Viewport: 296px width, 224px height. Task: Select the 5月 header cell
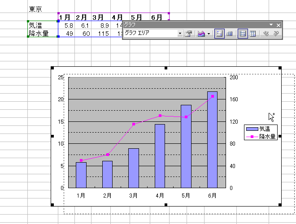pyautogui.click(x=140, y=17)
